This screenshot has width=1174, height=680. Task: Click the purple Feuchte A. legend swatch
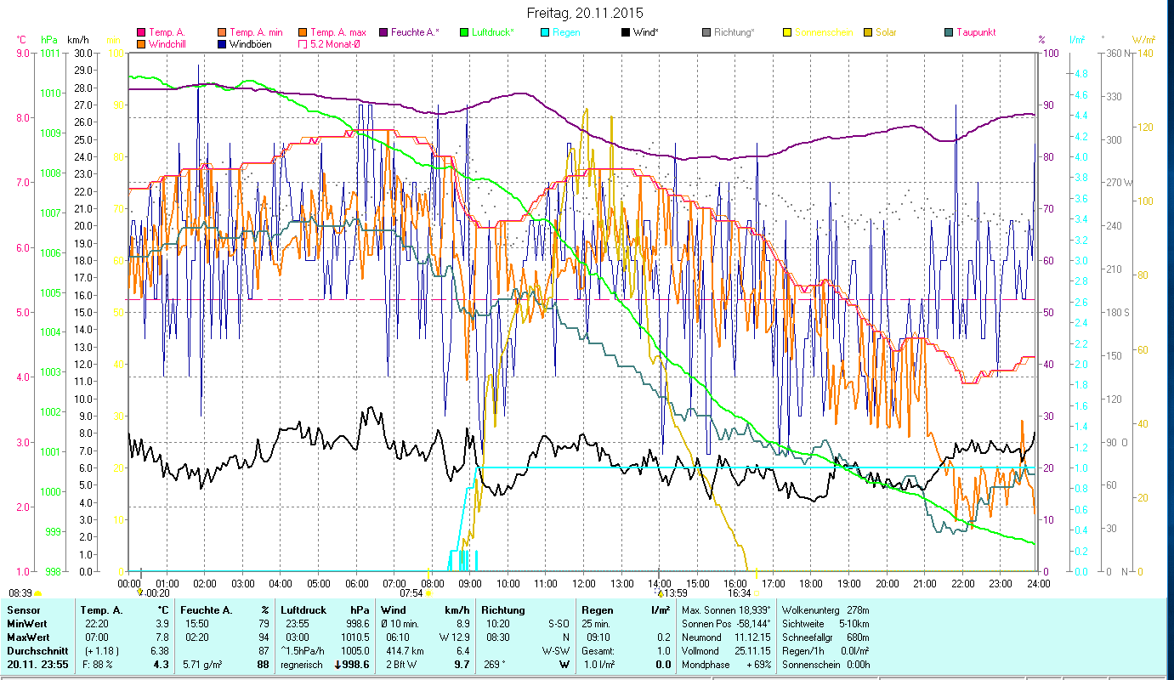click(x=383, y=32)
